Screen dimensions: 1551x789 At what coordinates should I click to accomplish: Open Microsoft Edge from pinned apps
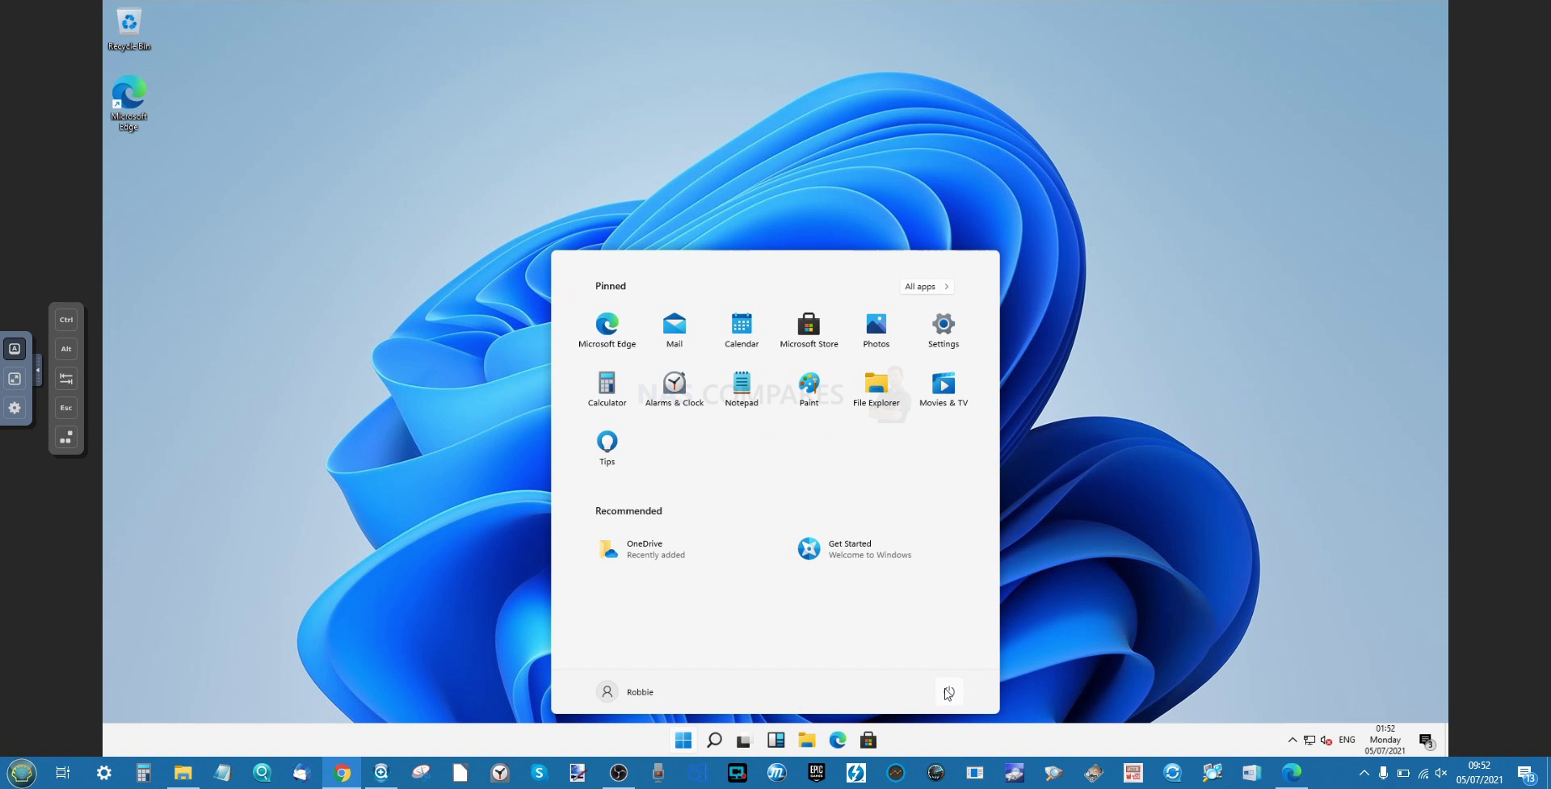coord(607,329)
